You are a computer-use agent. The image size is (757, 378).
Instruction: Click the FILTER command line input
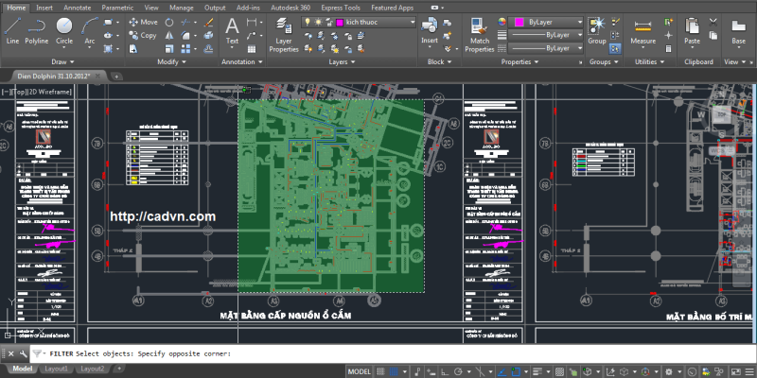[x=378, y=352]
